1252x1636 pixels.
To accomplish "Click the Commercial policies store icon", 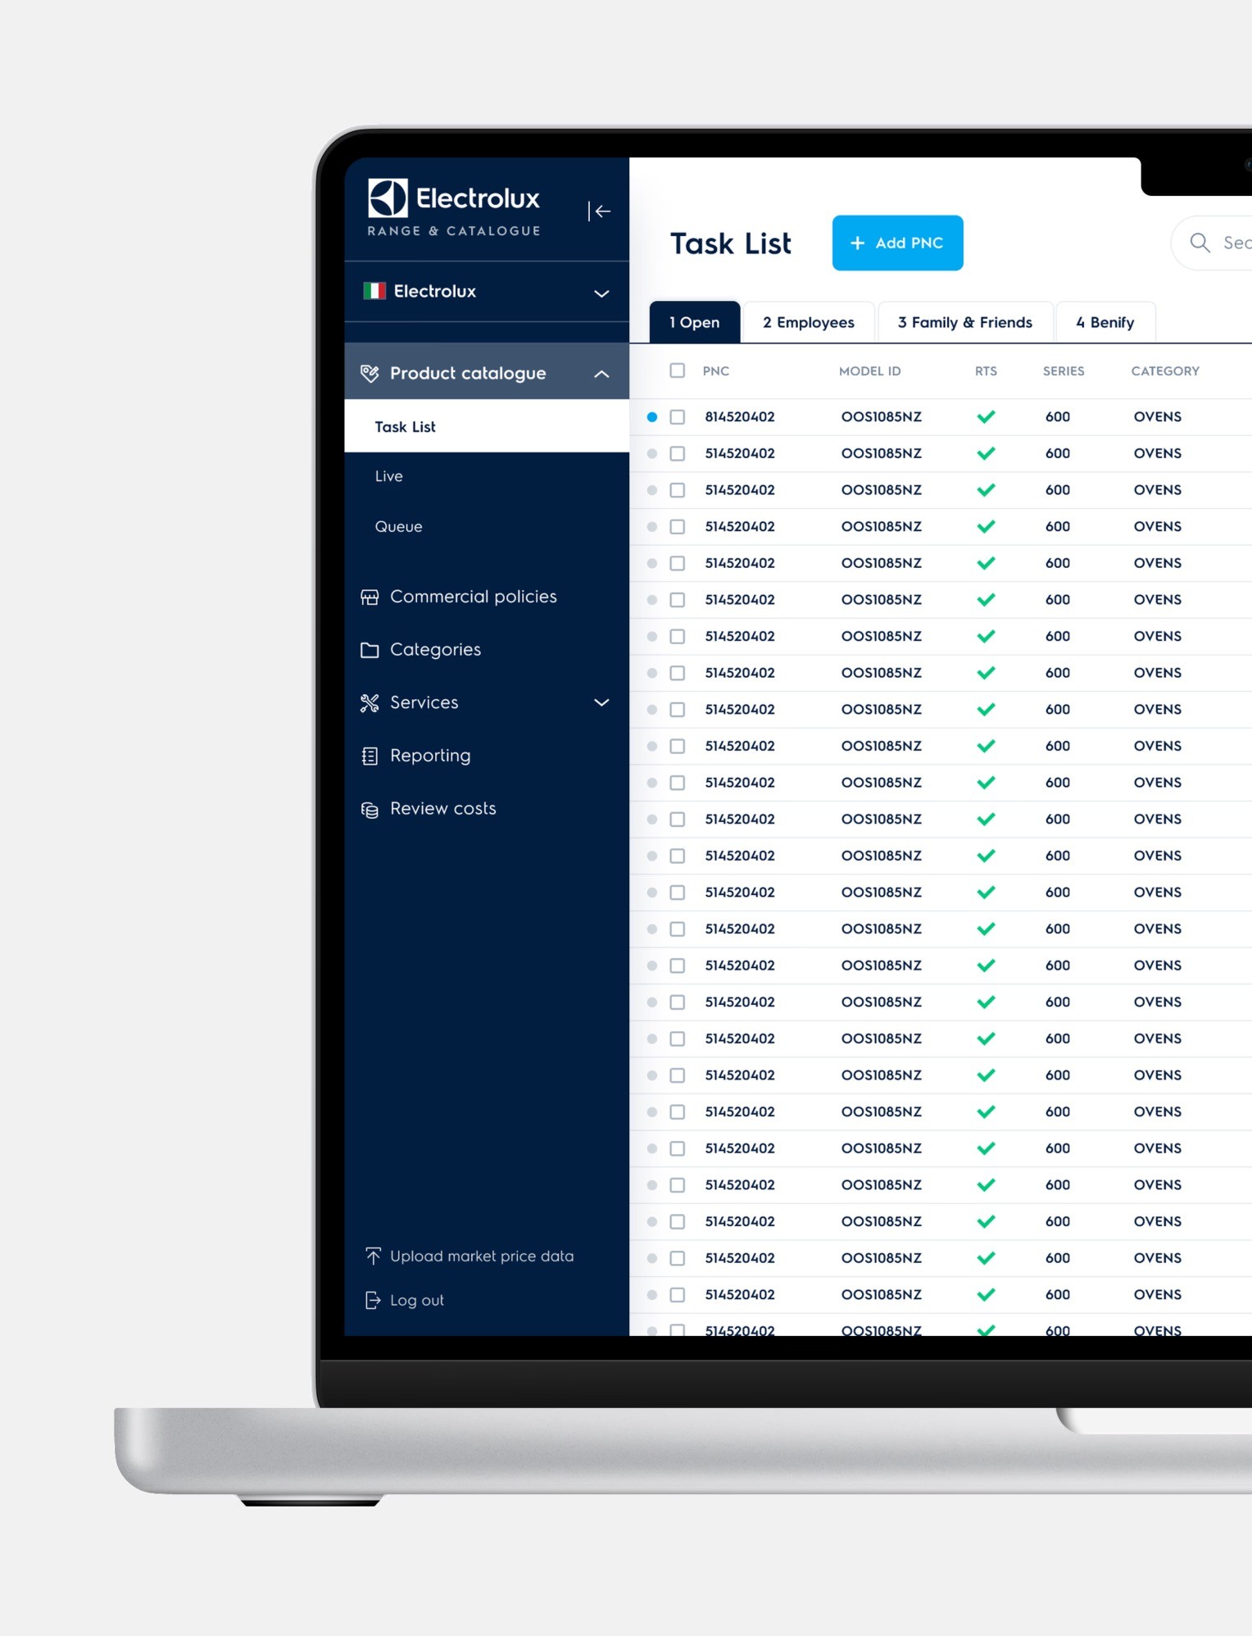I will pyautogui.click(x=370, y=598).
